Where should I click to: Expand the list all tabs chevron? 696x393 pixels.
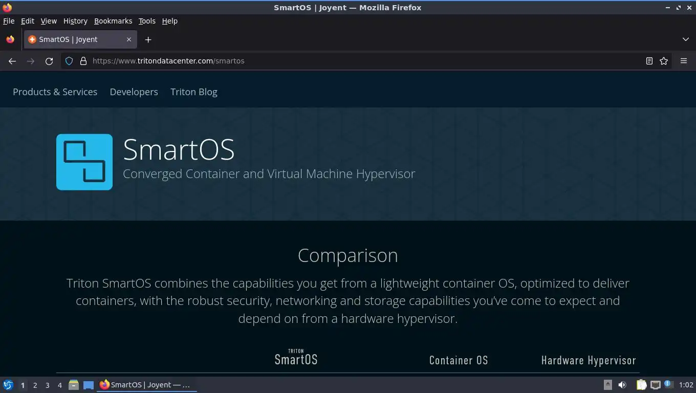point(686,39)
